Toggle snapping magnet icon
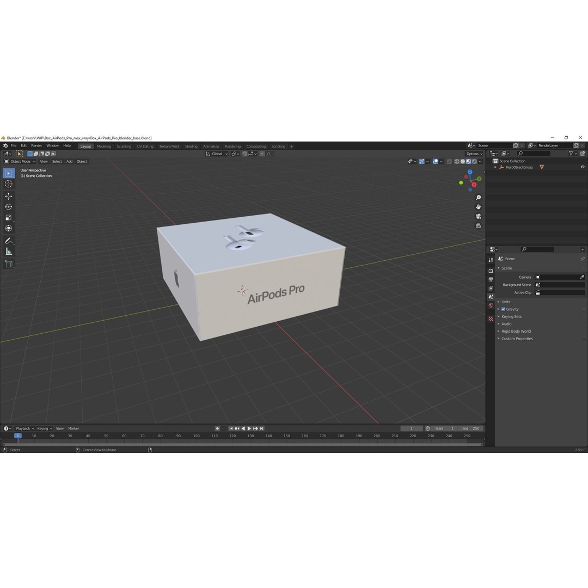588x588 pixels. (244, 154)
